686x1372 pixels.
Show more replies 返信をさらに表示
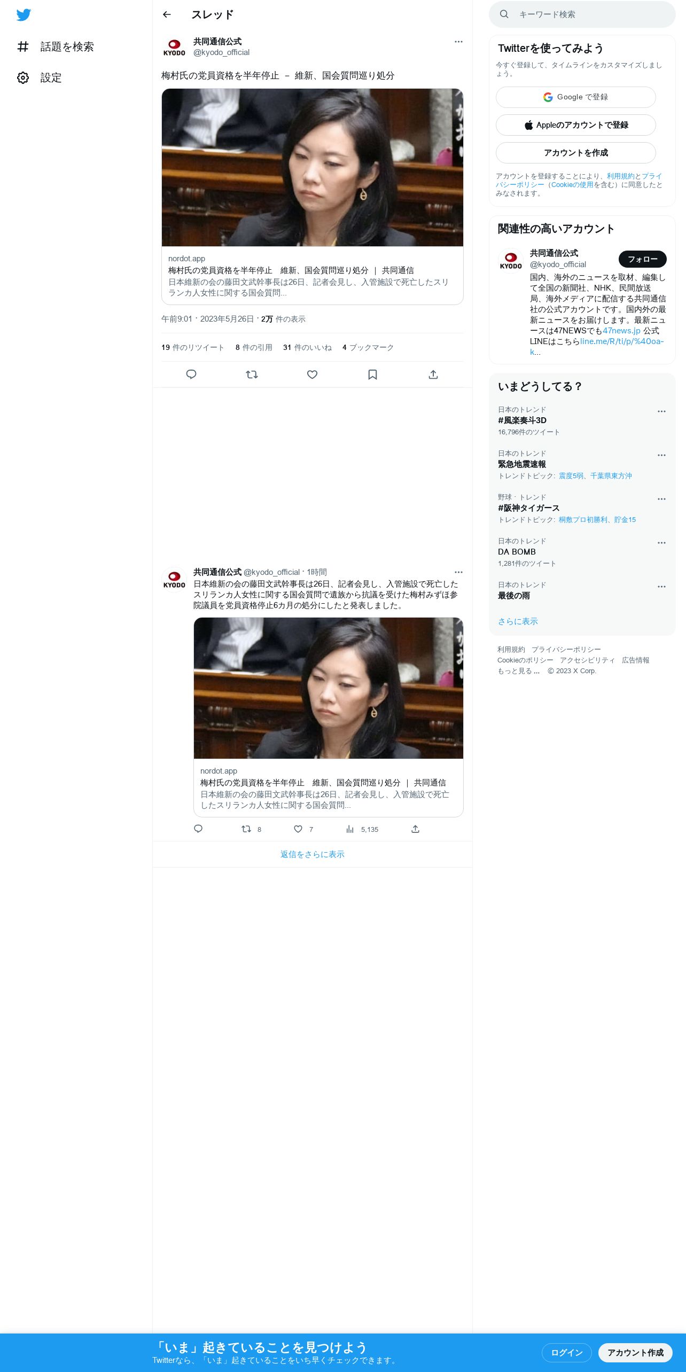point(313,854)
